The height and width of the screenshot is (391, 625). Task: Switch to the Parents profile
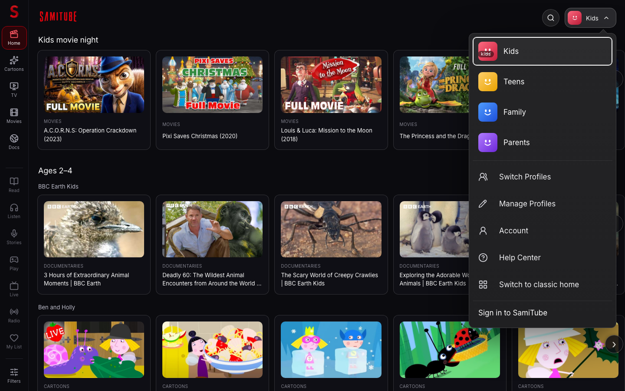pyautogui.click(x=543, y=142)
